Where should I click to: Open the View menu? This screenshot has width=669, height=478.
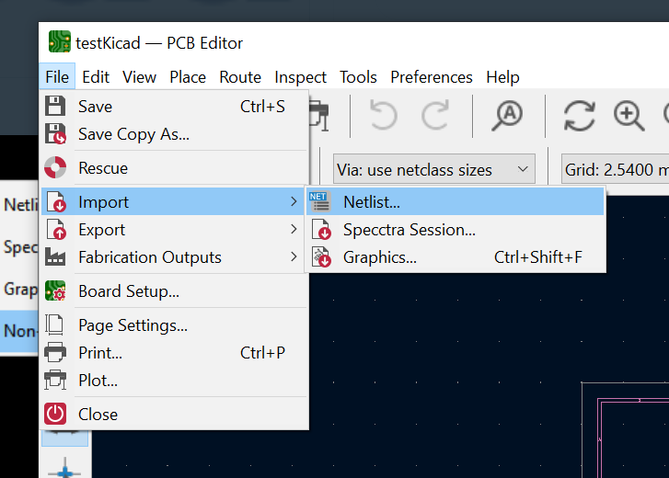click(x=139, y=77)
